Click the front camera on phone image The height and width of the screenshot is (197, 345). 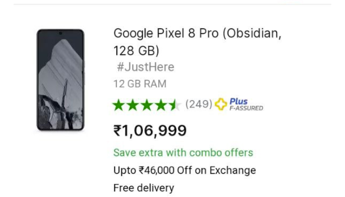pos(60,33)
